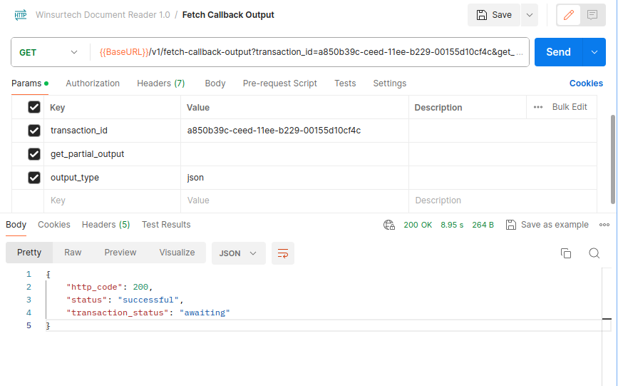Select the Pretty view
The height and width of the screenshot is (386, 618).
29,253
